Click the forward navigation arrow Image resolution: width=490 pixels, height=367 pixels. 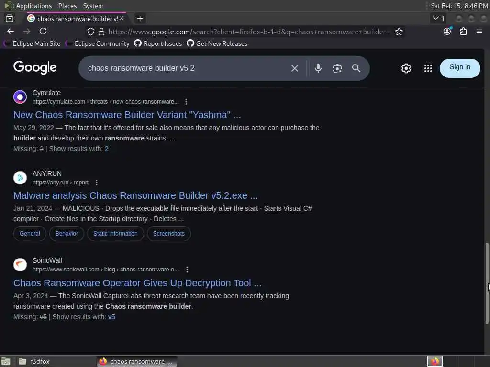(x=27, y=31)
